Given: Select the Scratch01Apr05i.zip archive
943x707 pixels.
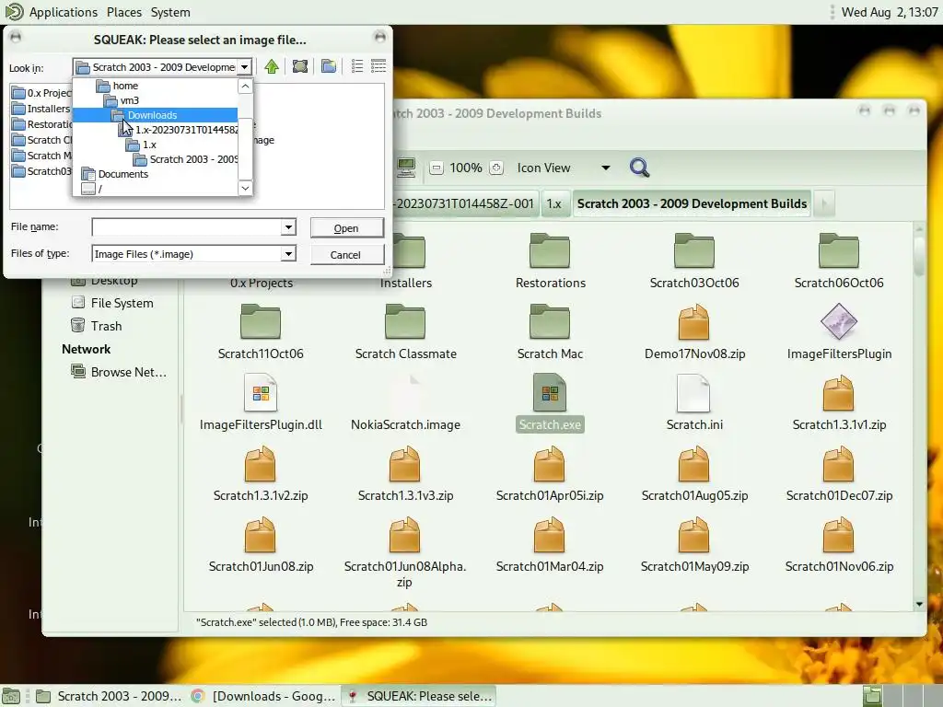Looking at the screenshot, I should point(550,464).
